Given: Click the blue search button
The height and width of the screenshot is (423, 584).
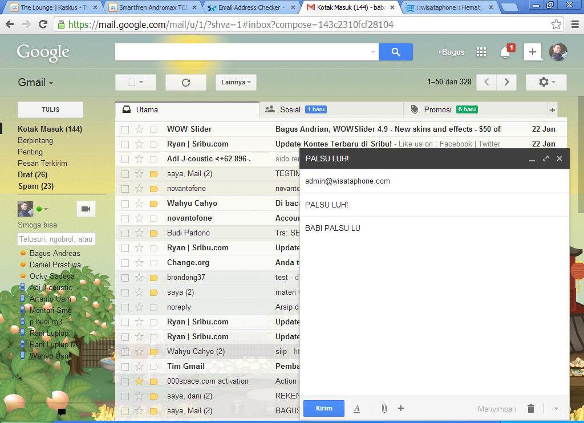Looking at the screenshot, I should point(396,52).
